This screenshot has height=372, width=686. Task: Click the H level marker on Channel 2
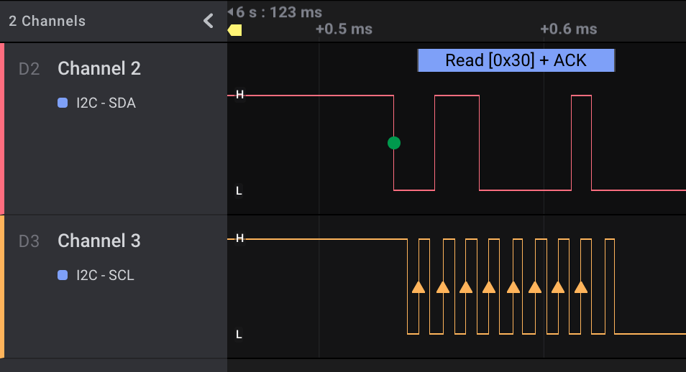pos(239,95)
